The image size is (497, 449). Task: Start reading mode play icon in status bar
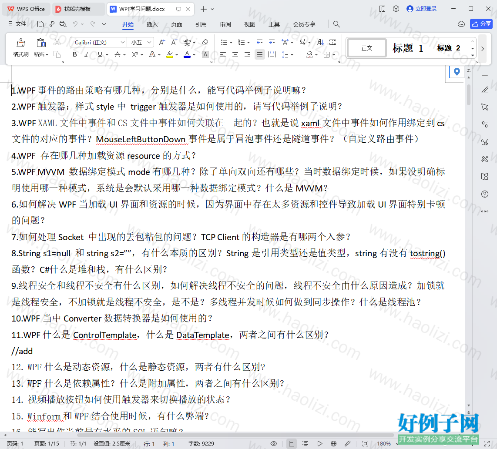(320, 444)
